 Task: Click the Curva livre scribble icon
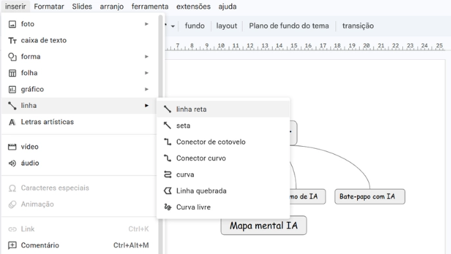point(168,207)
